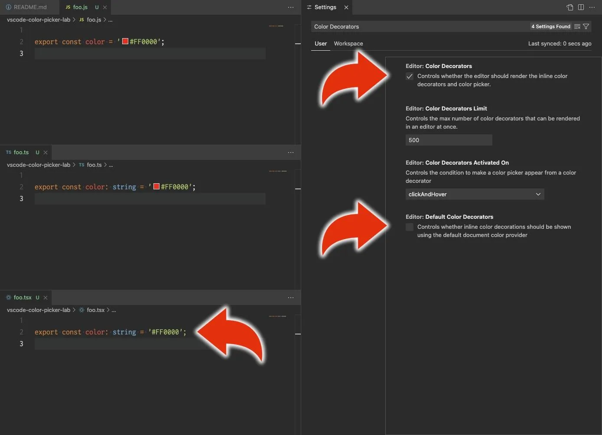This screenshot has height=435, width=602.
Task: Open more actions for foo.ts editor group
Action: pos(291,153)
